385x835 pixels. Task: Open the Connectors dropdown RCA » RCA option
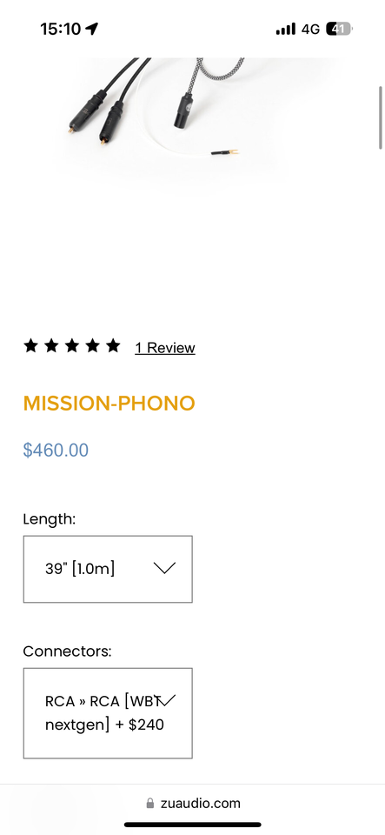click(x=108, y=713)
